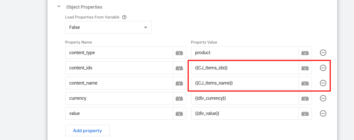Click help icon next to Load Properties From Variable
Image resolution: width=354 pixels, height=140 pixels.
pyautogui.click(x=124, y=17)
